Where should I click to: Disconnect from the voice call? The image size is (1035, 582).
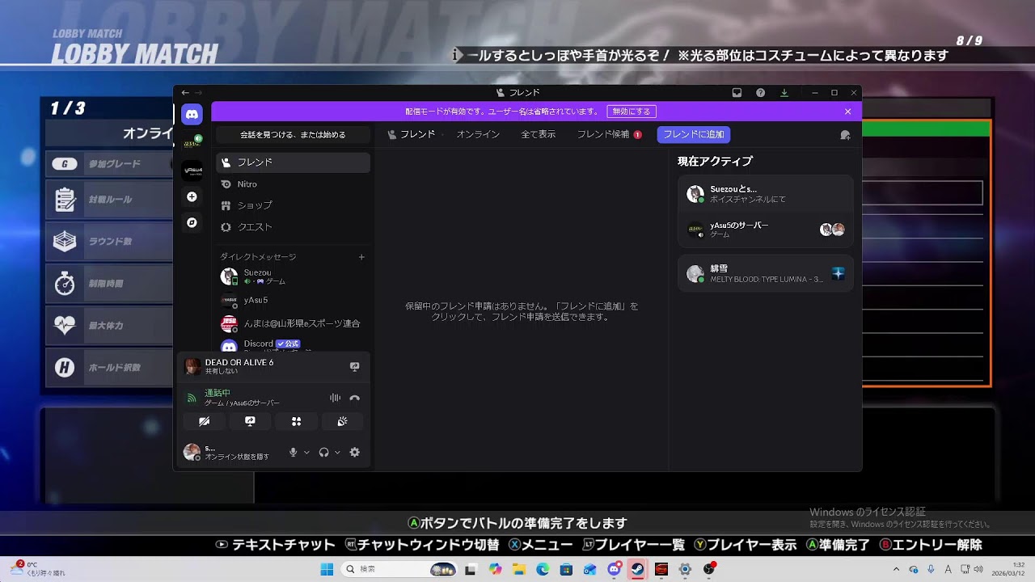pos(354,398)
